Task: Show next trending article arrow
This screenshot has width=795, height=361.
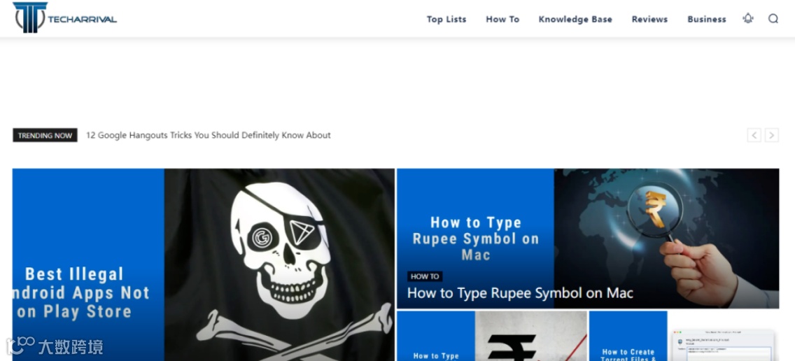Action: [772, 135]
